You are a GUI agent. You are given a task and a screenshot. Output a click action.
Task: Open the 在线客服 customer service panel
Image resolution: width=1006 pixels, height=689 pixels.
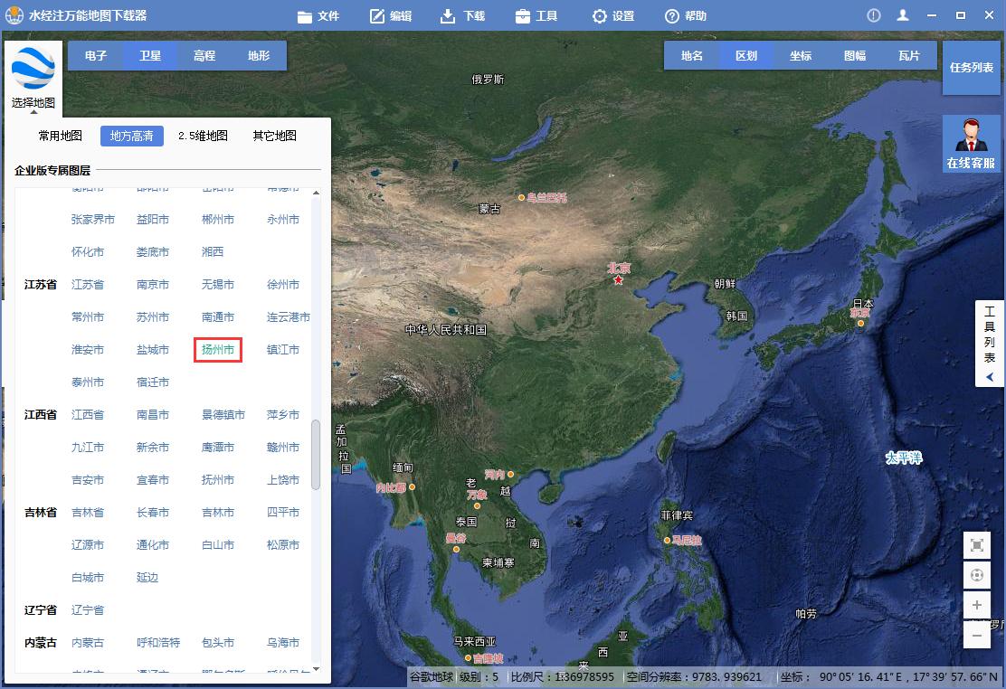tap(971, 143)
